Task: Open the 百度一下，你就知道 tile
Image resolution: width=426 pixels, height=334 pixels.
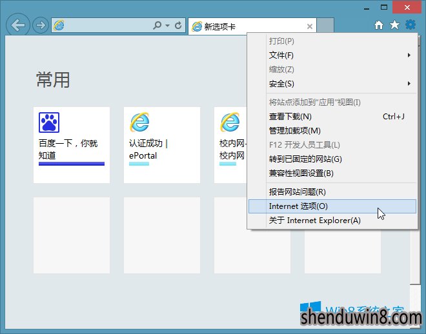Action: coord(72,145)
